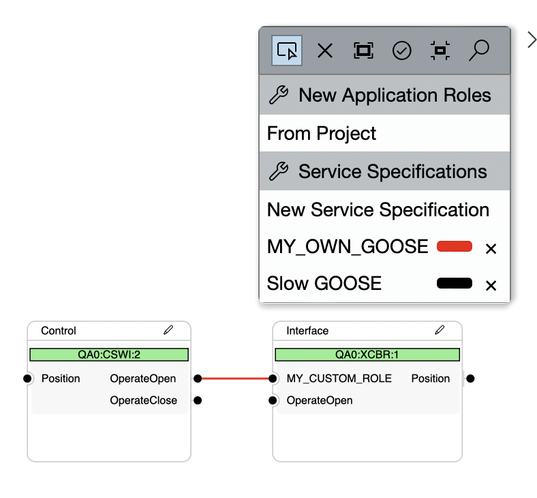Collapse the New Application Roles section
This screenshot has height=498, width=537.
pos(384,96)
